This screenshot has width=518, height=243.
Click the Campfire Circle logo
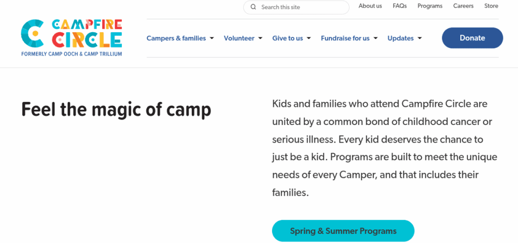pos(71,38)
